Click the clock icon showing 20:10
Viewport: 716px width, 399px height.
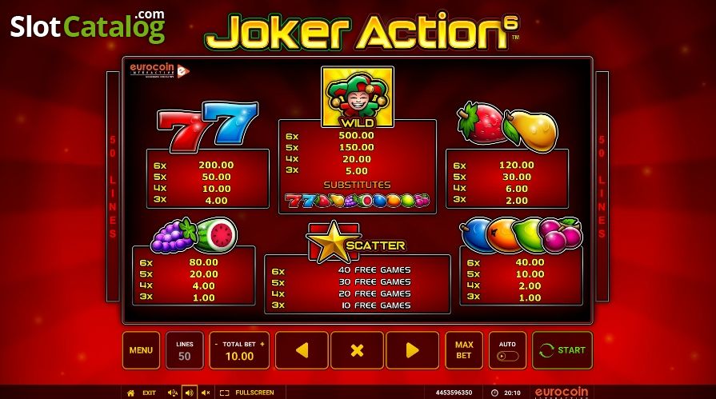coord(494,393)
